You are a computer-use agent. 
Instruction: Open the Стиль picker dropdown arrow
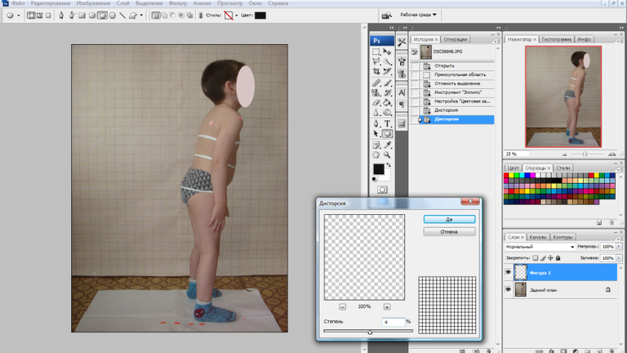[x=236, y=16]
